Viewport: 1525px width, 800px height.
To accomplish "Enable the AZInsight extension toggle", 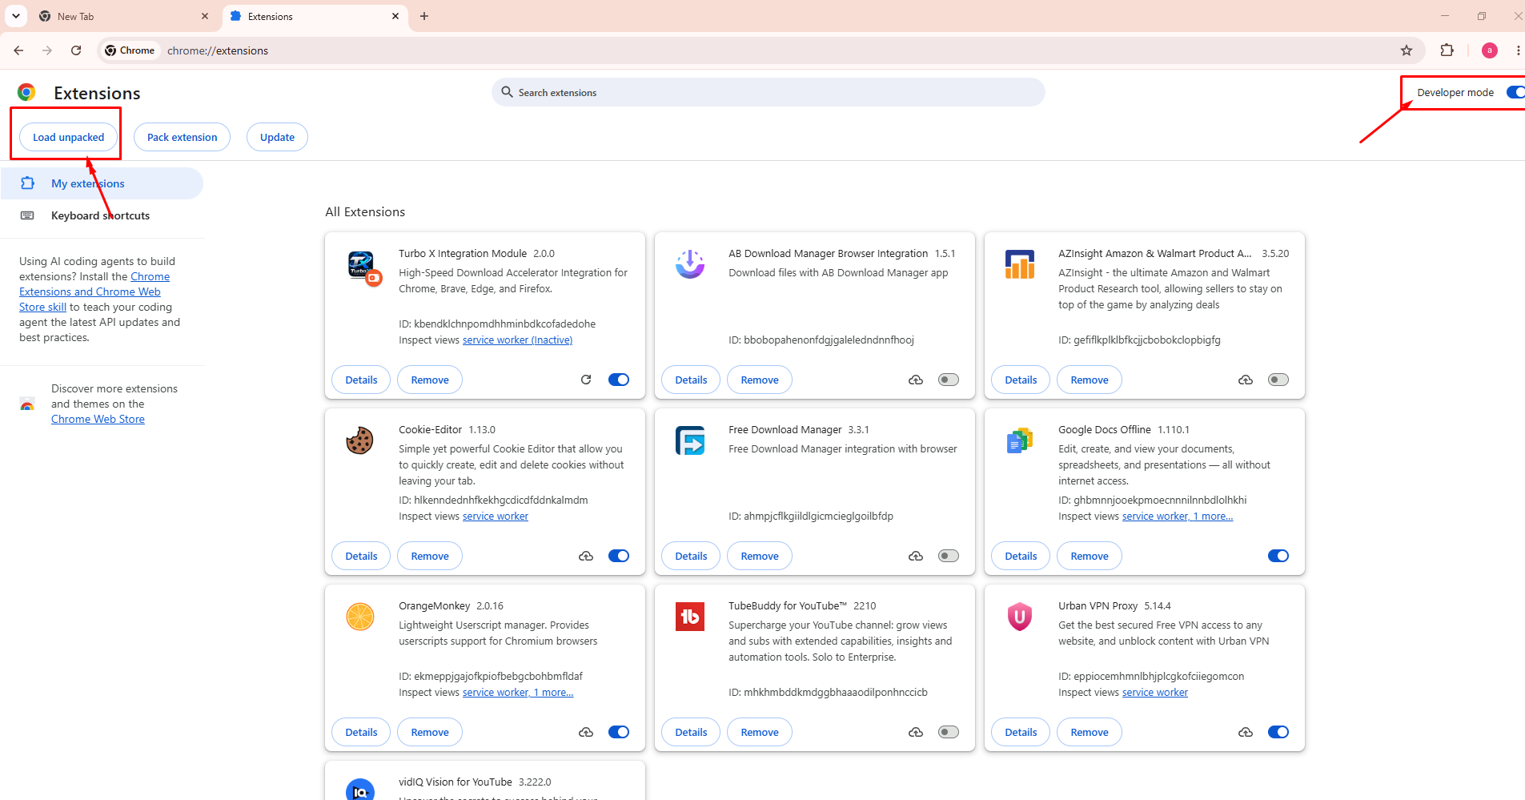I will pos(1278,380).
